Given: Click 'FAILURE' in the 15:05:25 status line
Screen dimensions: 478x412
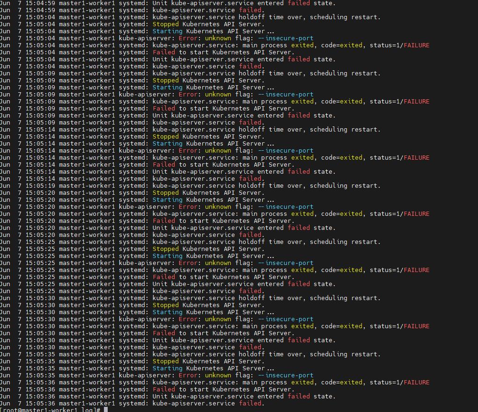Looking at the screenshot, I should coord(416,270).
